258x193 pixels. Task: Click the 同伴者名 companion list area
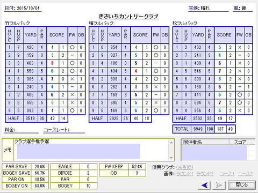tap(214, 153)
